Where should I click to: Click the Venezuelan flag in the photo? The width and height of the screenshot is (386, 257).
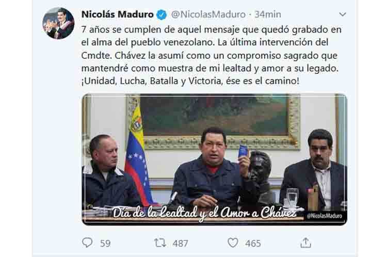(x=138, y=156)
